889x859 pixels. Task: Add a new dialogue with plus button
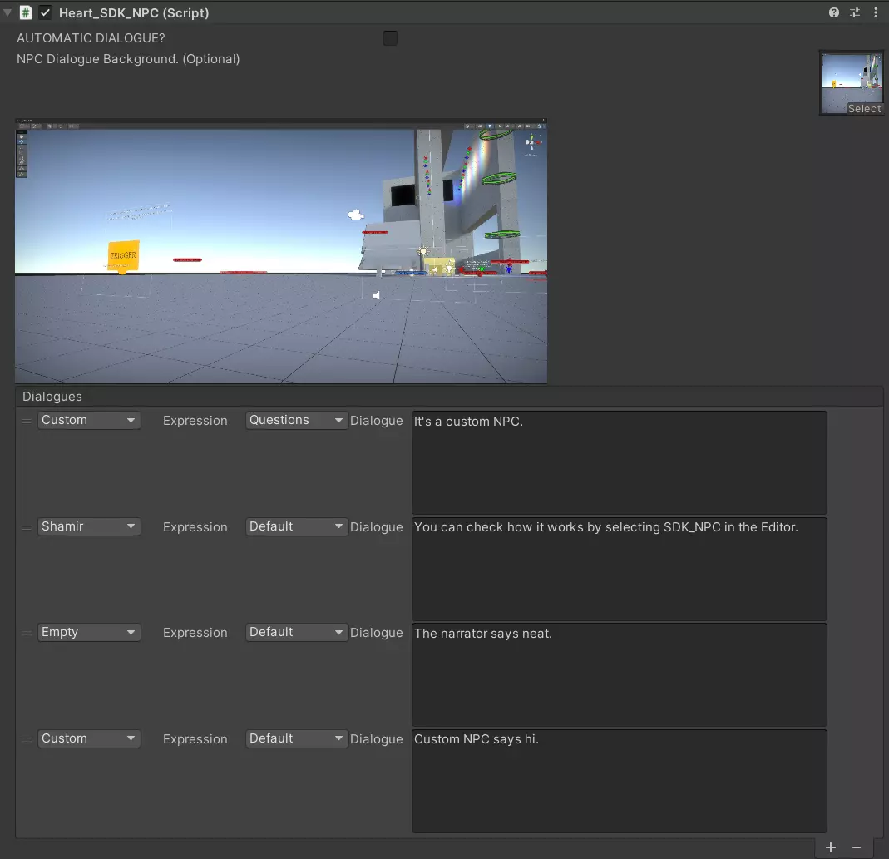tap(831, 847)
